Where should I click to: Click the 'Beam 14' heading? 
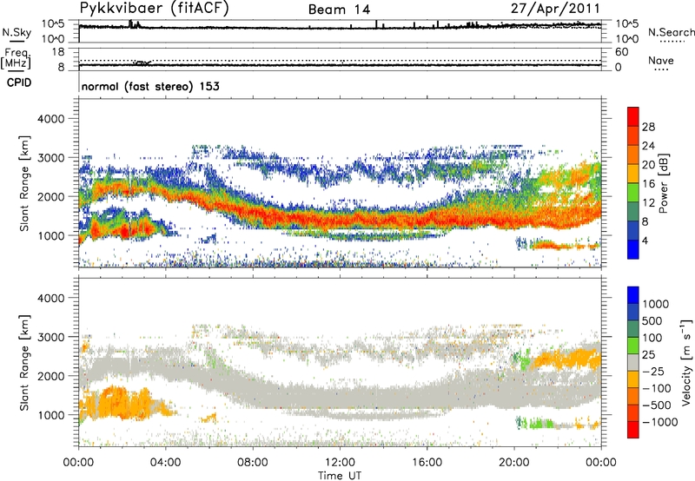(x=339, y=10)
